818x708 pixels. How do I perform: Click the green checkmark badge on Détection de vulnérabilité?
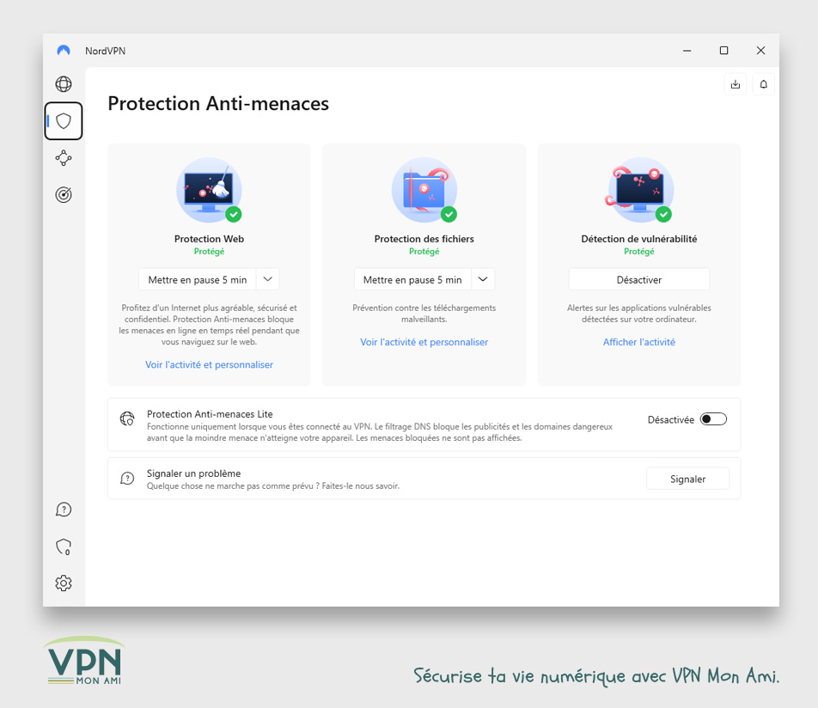click(663, 215)
